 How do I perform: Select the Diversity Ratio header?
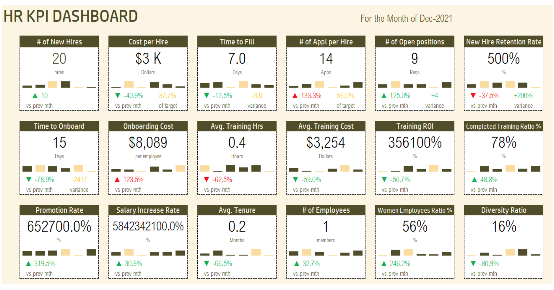pos(503,210)
